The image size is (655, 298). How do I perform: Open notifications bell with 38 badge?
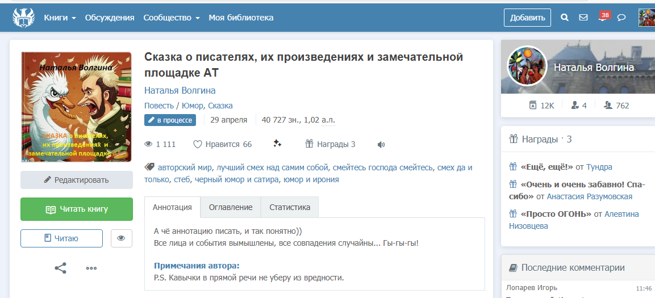[603, 16]
